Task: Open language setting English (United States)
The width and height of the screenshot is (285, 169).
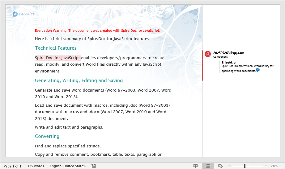Action: pos(68,166)
